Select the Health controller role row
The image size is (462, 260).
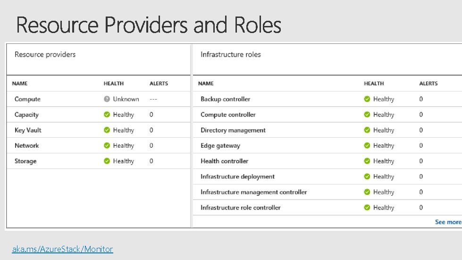coord(224,161)
